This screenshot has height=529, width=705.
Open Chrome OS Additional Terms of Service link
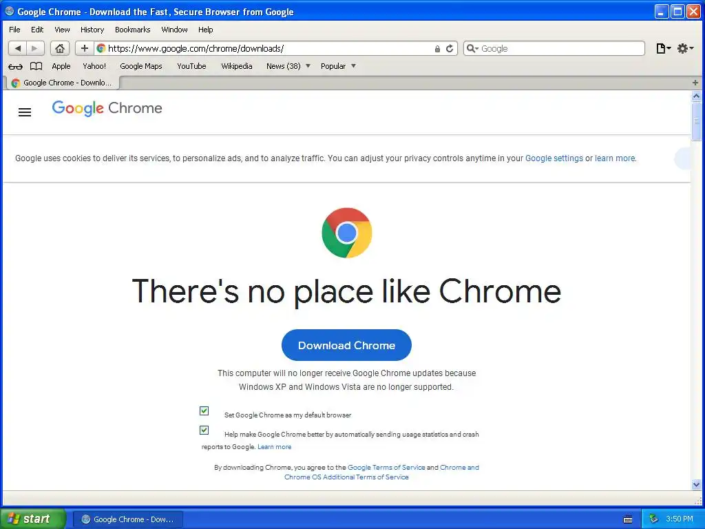[x=346, y=477]
